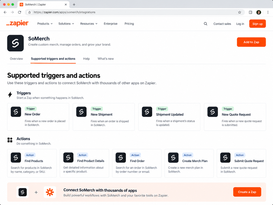Go forward with the browser forward arrow
This screenshot has width=273, height=205.
(12, 12)
